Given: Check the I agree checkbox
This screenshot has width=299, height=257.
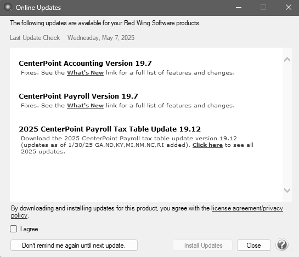Looking at the screenshot, I should [x=13, y=229].
